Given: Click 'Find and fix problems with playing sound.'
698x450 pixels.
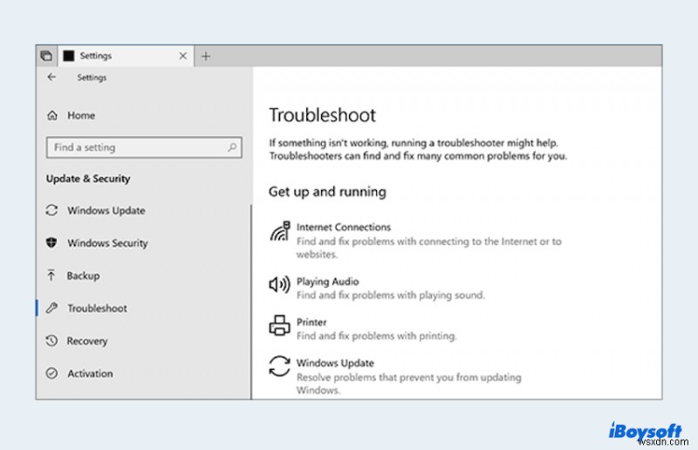Looking at the screenshot, I should point(390,295).
